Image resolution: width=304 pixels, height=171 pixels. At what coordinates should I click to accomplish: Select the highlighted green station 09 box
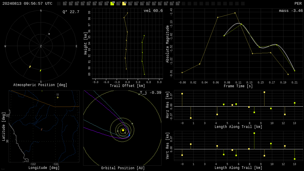click(x=112, y=4)
